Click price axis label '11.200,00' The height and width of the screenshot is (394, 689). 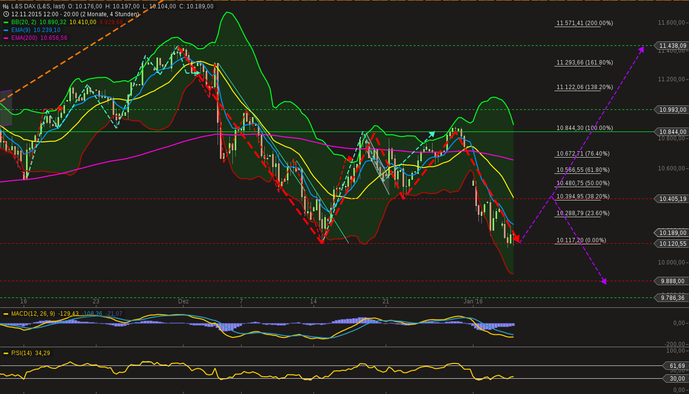672,79
